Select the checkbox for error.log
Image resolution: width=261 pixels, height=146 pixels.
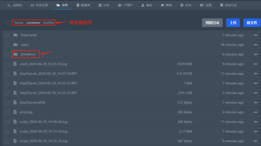(x=8, y=112)
